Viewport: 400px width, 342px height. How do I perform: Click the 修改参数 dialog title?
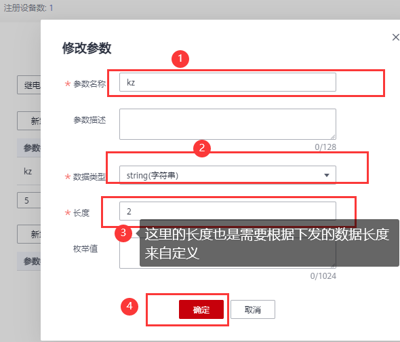[x=87, y=48]
